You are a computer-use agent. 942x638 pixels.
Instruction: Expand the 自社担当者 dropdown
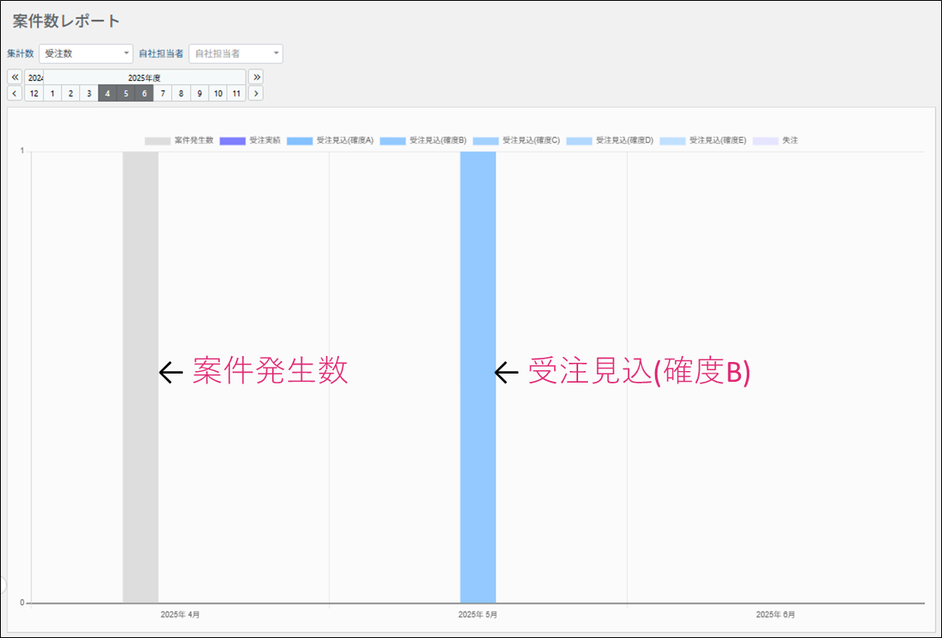pos(236,54)
